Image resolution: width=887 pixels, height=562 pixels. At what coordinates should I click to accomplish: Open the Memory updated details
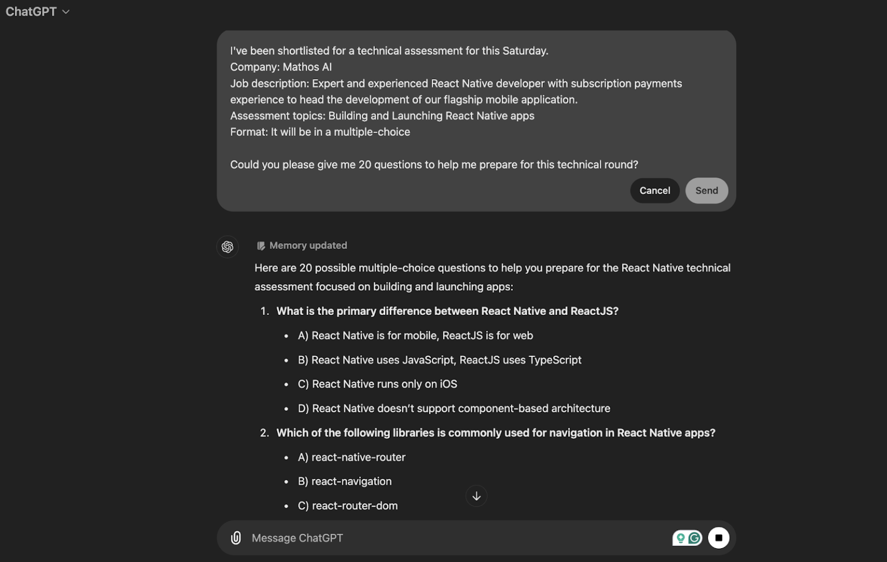(x=308, y=245)
